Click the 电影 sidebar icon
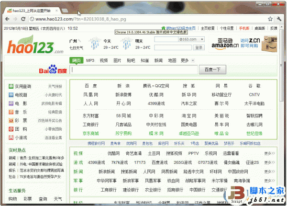The width and height of the screenshot is (287, 206). (11, 103)
